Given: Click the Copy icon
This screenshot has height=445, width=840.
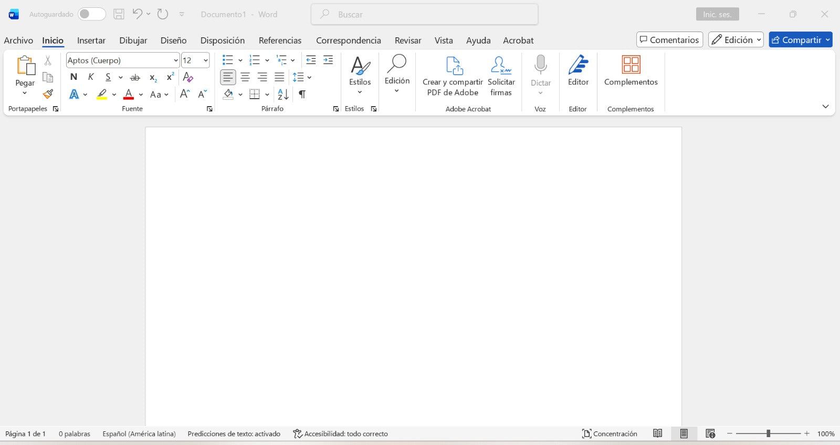Looking at the screenshot, I should coord(48,78).
